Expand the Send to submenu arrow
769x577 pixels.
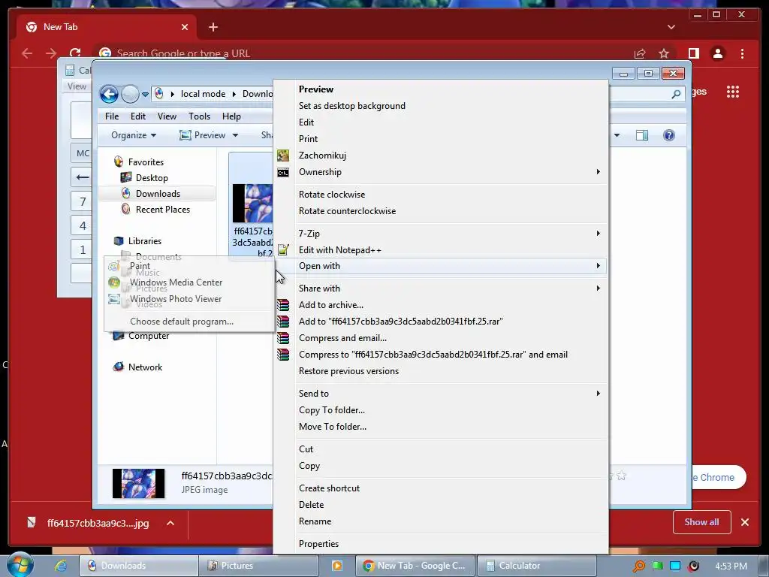598,394
